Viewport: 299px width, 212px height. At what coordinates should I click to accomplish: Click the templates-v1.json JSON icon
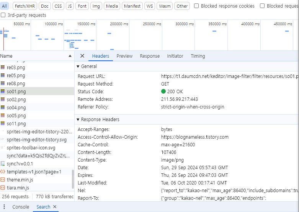tap(2, 172)
